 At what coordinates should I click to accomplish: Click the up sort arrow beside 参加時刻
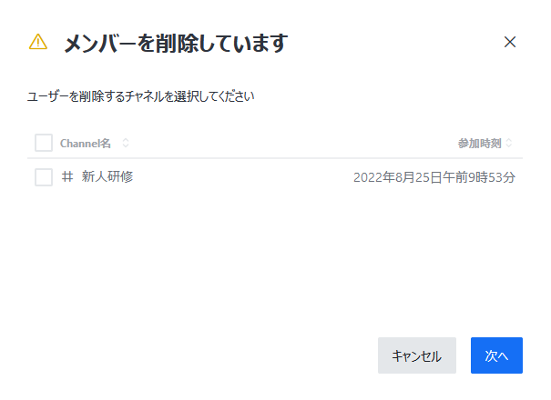tap(508, 140)
